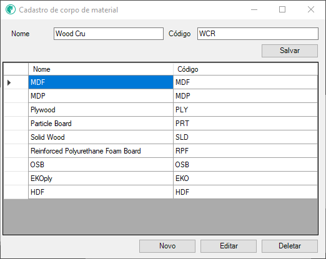
Task: Click the green application icon in title bar
Action: [11, 9]
